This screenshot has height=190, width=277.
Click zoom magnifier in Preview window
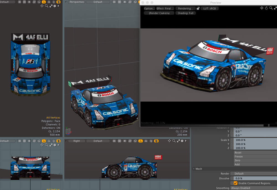271,8
